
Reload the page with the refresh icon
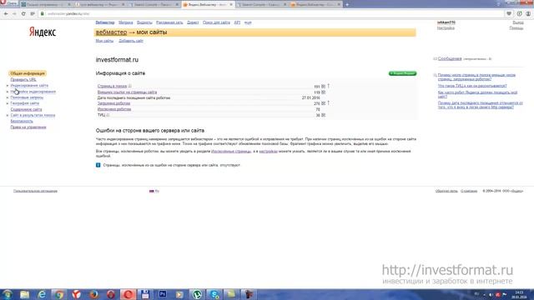23,13
